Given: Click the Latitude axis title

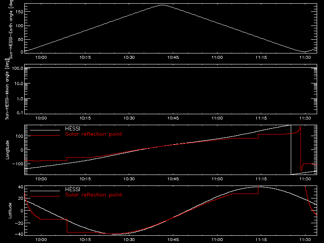Looking at the screenshot, I should (x=10, y=211).
